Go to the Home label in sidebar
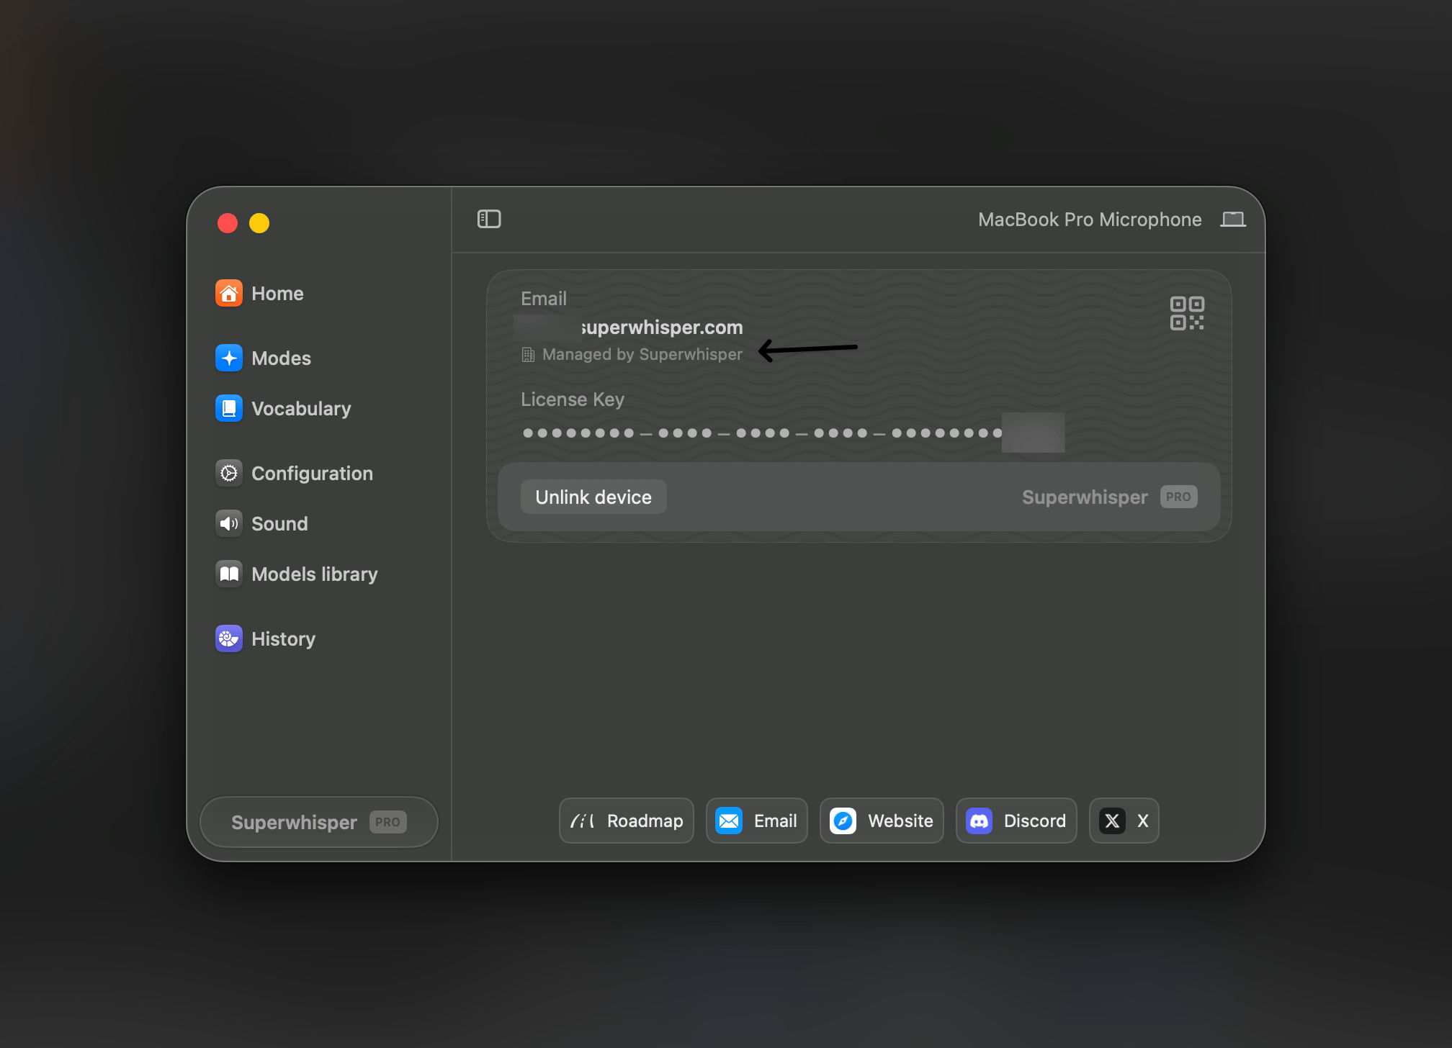 tap(277, 294)
